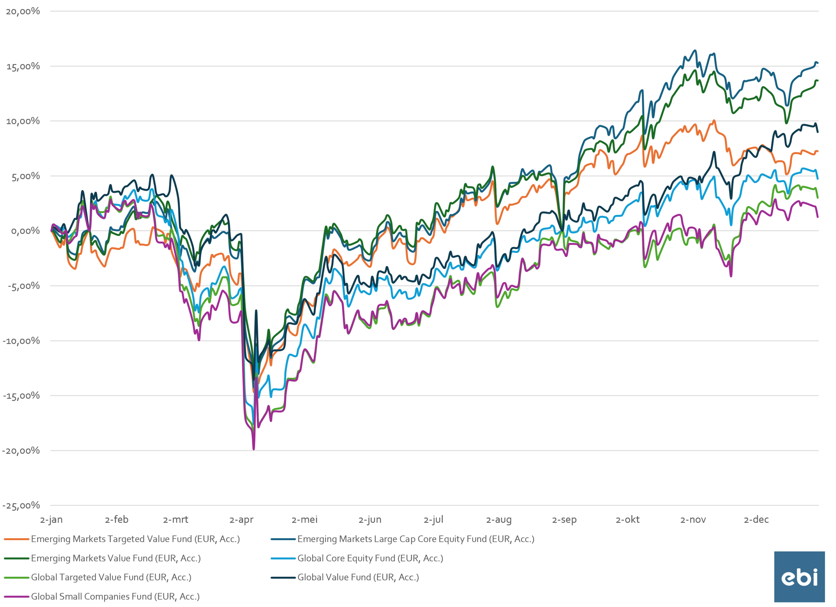The height and width of the screenshot is (607, 836).
Task: Select the 2-apr x-axis label
Action: [x=241, y=520]
